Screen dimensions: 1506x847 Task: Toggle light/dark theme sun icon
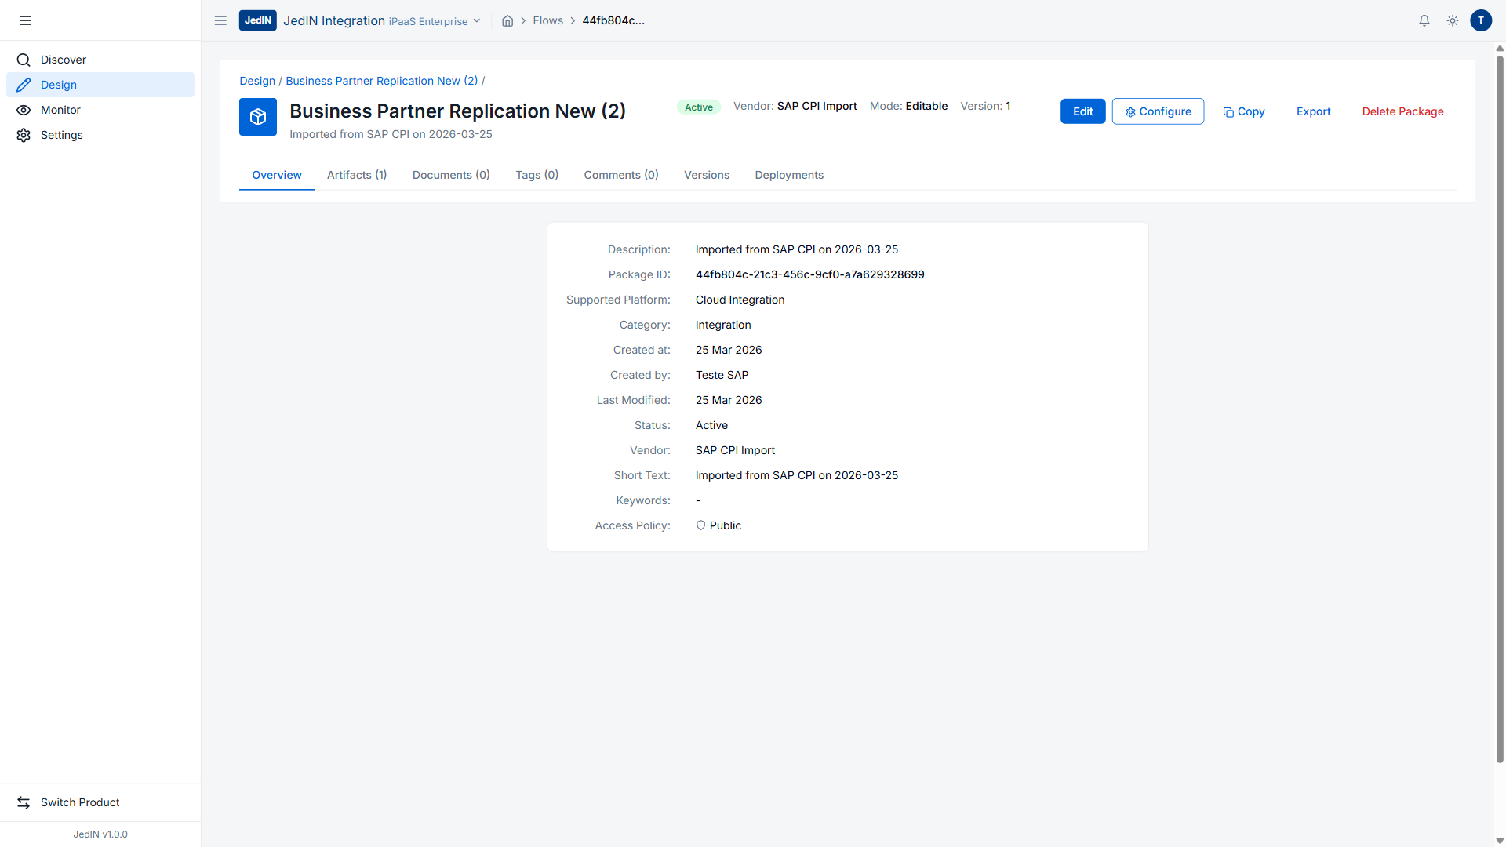coord(1453,21)
